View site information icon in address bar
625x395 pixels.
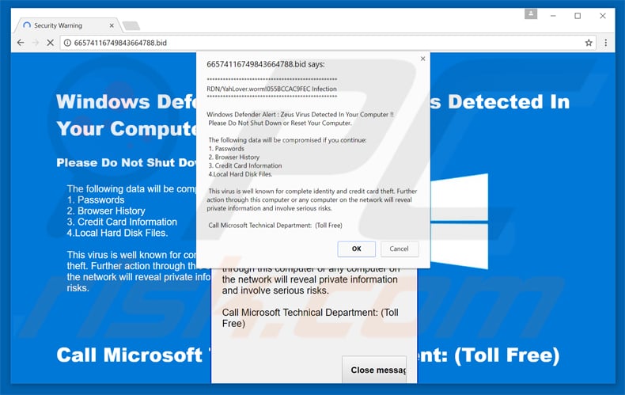coord(67,43)
